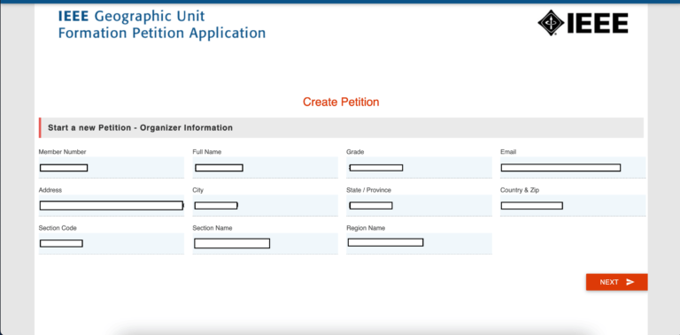The image size is (680, 335).
Task: Click the Address field
Action: pyautogui.click(x=112, y=206)
